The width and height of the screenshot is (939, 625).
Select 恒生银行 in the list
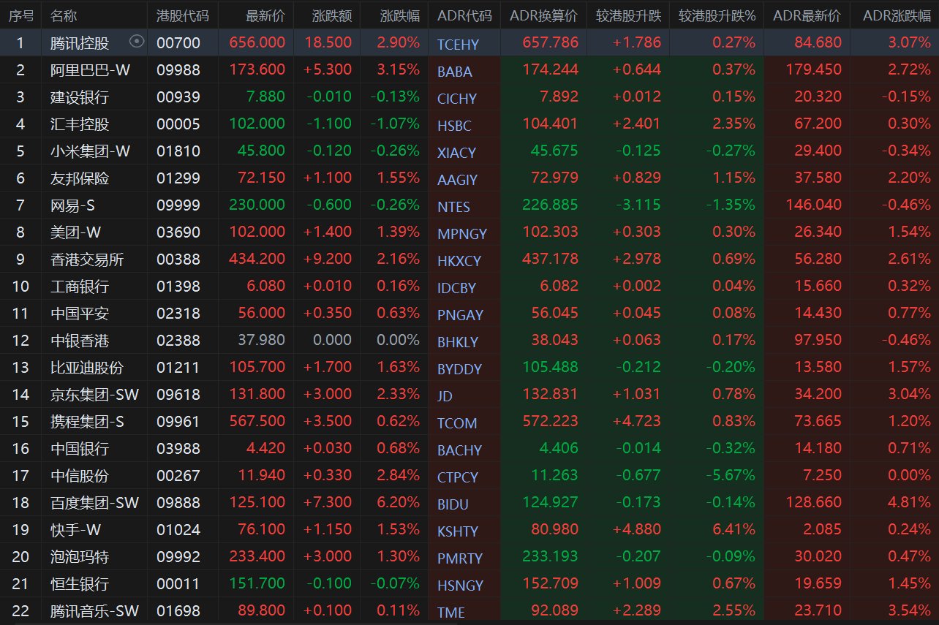(x=80, y=584)
